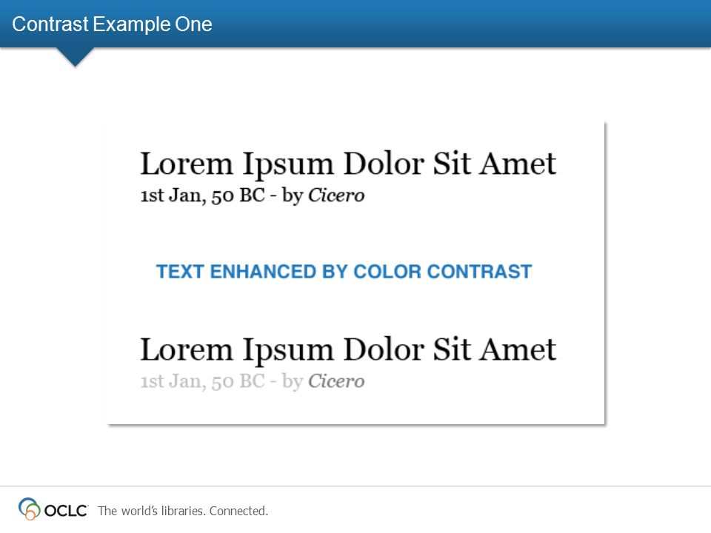Click the word Amet in the top heading
Image resolution: width=711 pixels, height=533 pixels.
tap(518, 163)
